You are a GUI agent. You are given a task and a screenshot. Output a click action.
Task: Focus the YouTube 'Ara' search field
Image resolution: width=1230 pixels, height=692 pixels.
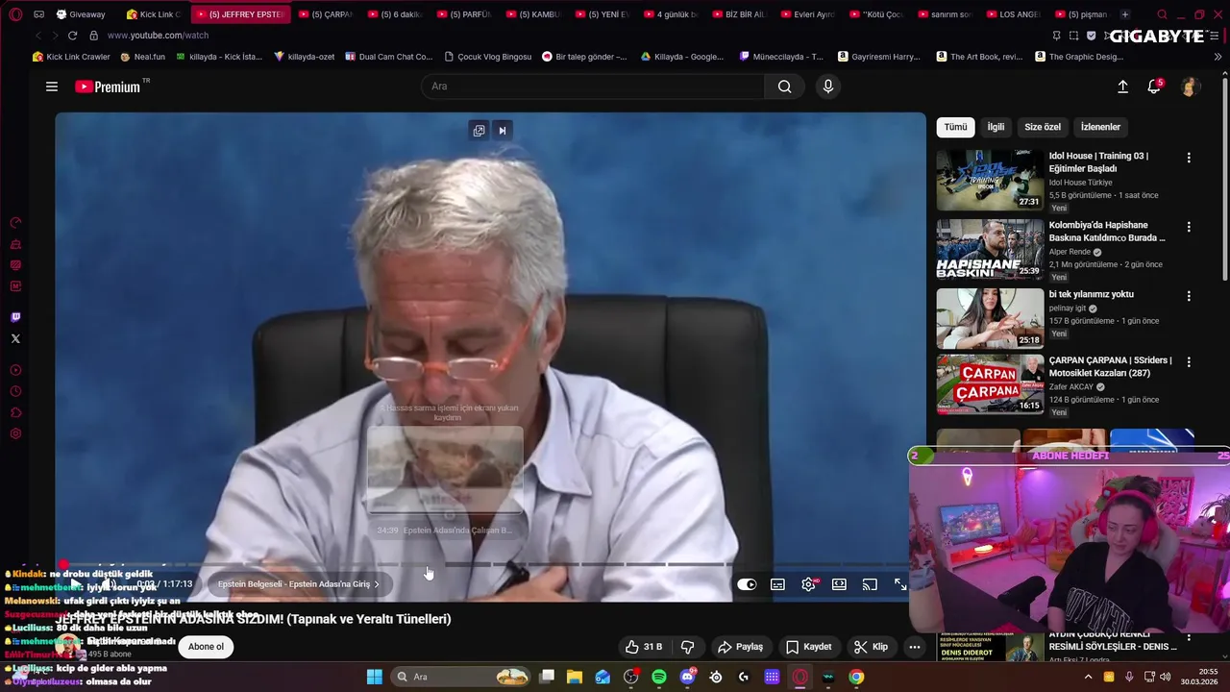point(593,86)
